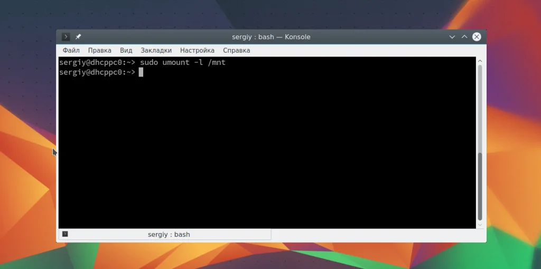Toggle the pin on all desktops icon

(x=78, y=37)
